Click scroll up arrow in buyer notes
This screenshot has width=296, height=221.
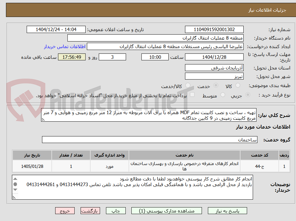point(15,179)
